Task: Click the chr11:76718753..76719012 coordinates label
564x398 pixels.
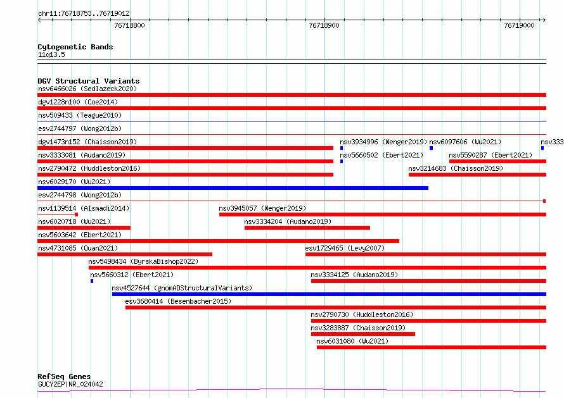Action: (84, 14)
